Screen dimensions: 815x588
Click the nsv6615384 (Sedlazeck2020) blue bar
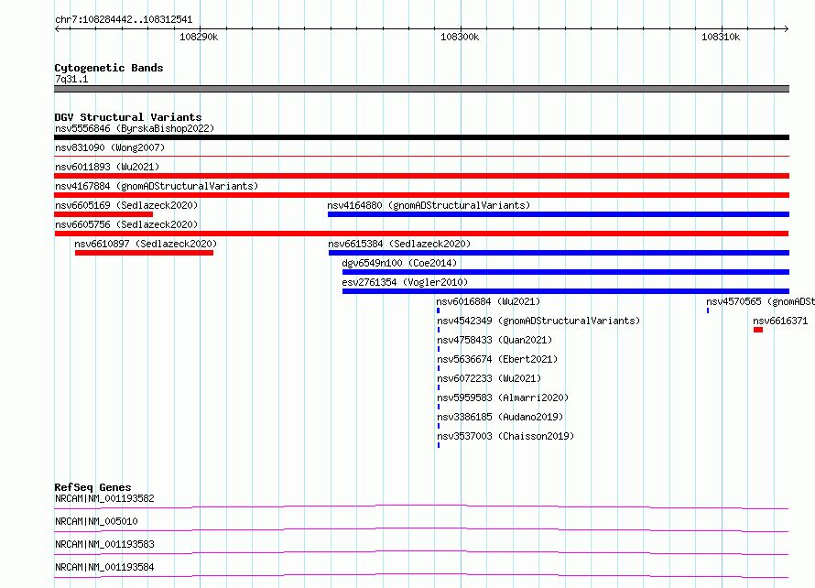(559, 253)
